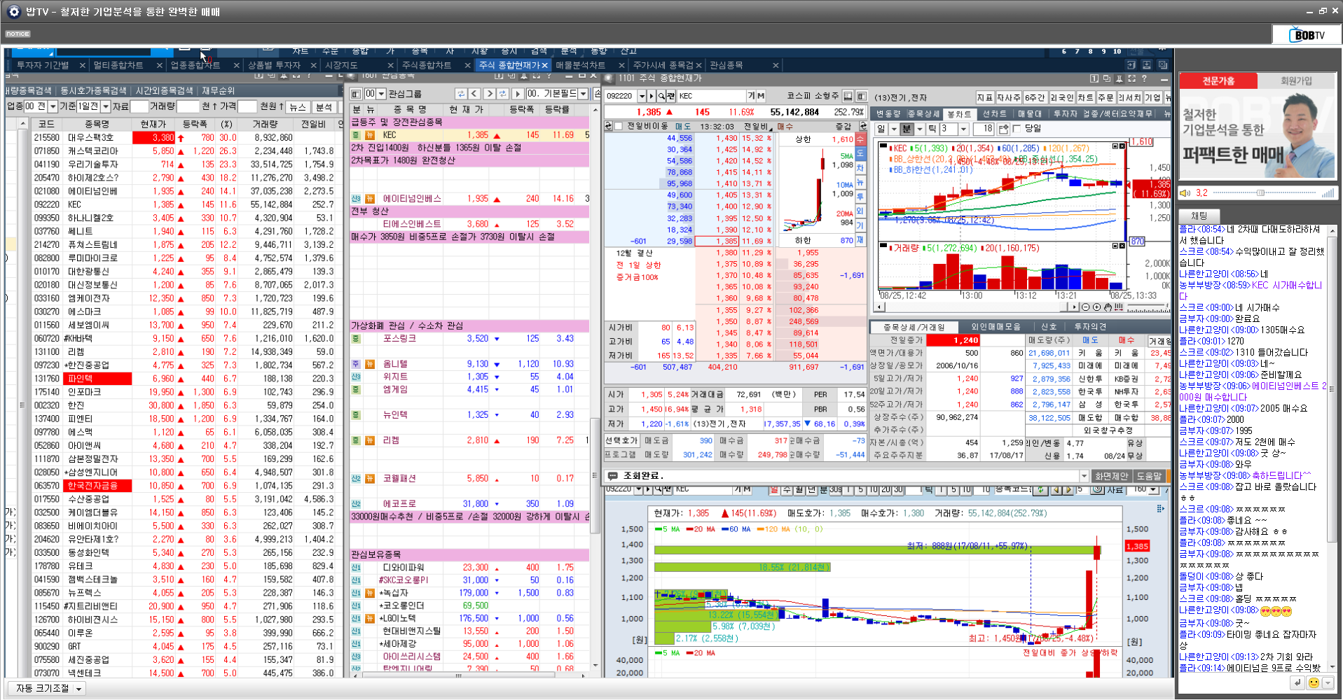Click the 거래량 filter input field

[x=188, y=106]
